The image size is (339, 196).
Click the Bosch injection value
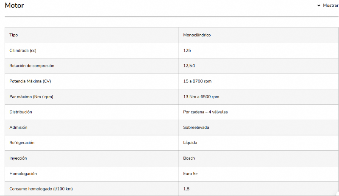pos(189,158)
